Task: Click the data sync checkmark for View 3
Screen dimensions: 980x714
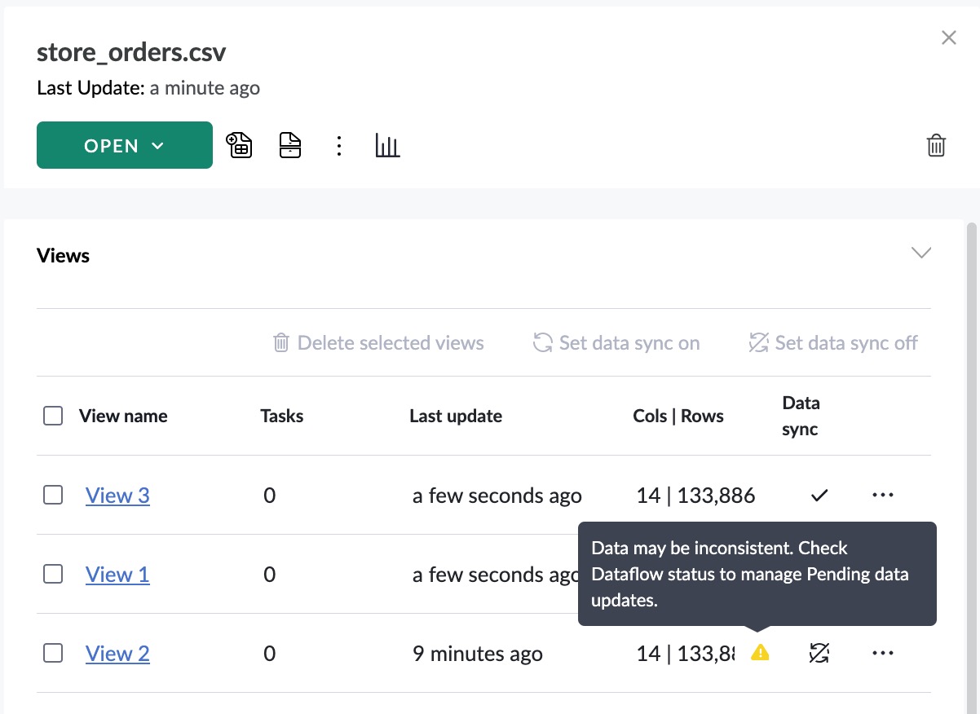Action: coord(819,495)
